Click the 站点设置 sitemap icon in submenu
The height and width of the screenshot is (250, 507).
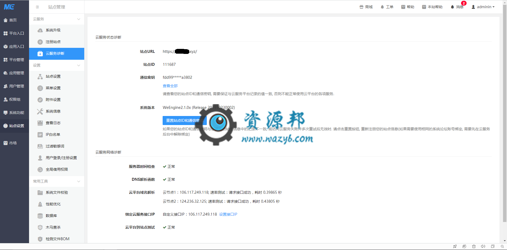point(40,77)
